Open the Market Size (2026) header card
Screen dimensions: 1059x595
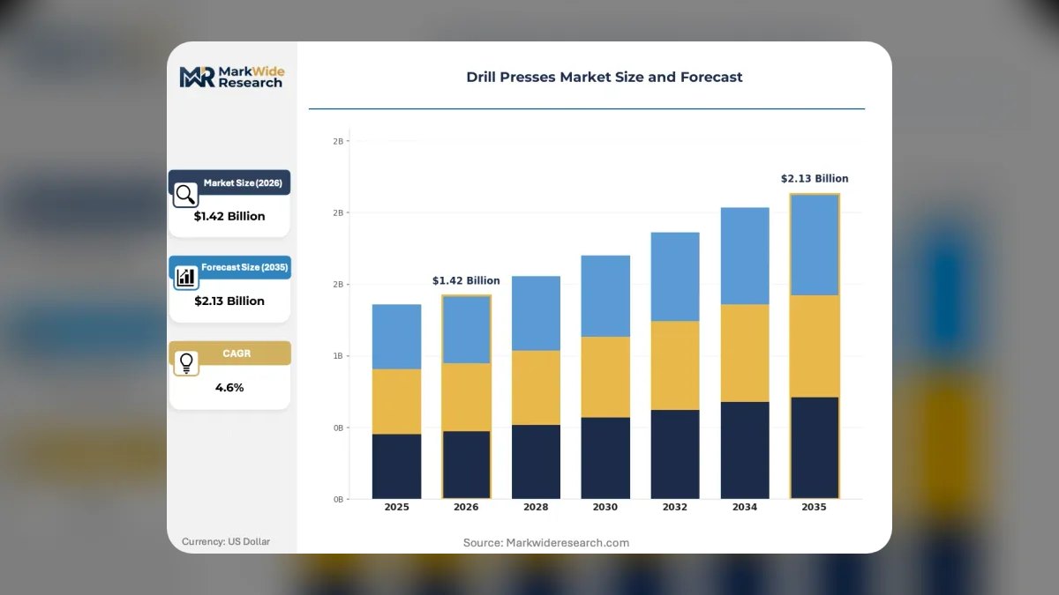point(229,182)
